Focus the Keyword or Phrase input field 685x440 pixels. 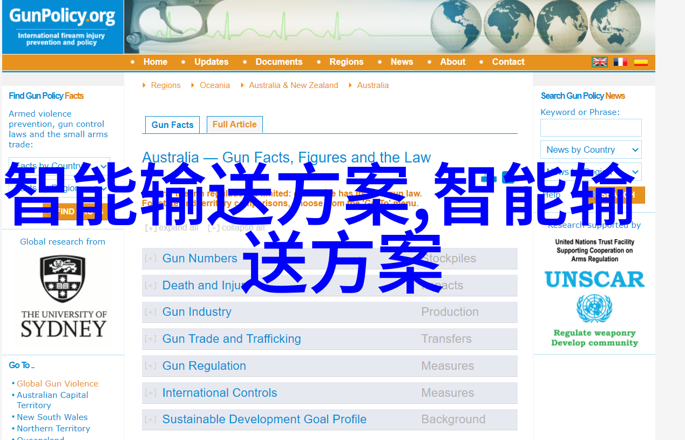591,128
